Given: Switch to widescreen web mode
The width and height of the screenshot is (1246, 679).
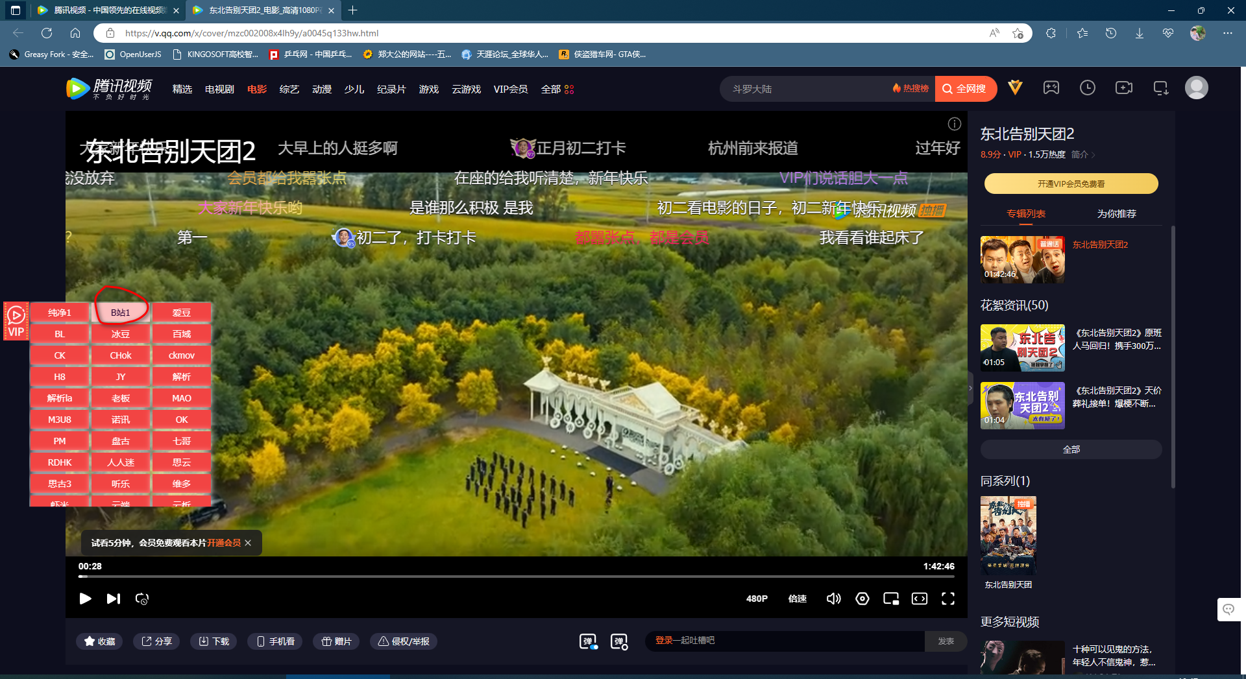Looking at the screenshot, I should pos(920,599).
